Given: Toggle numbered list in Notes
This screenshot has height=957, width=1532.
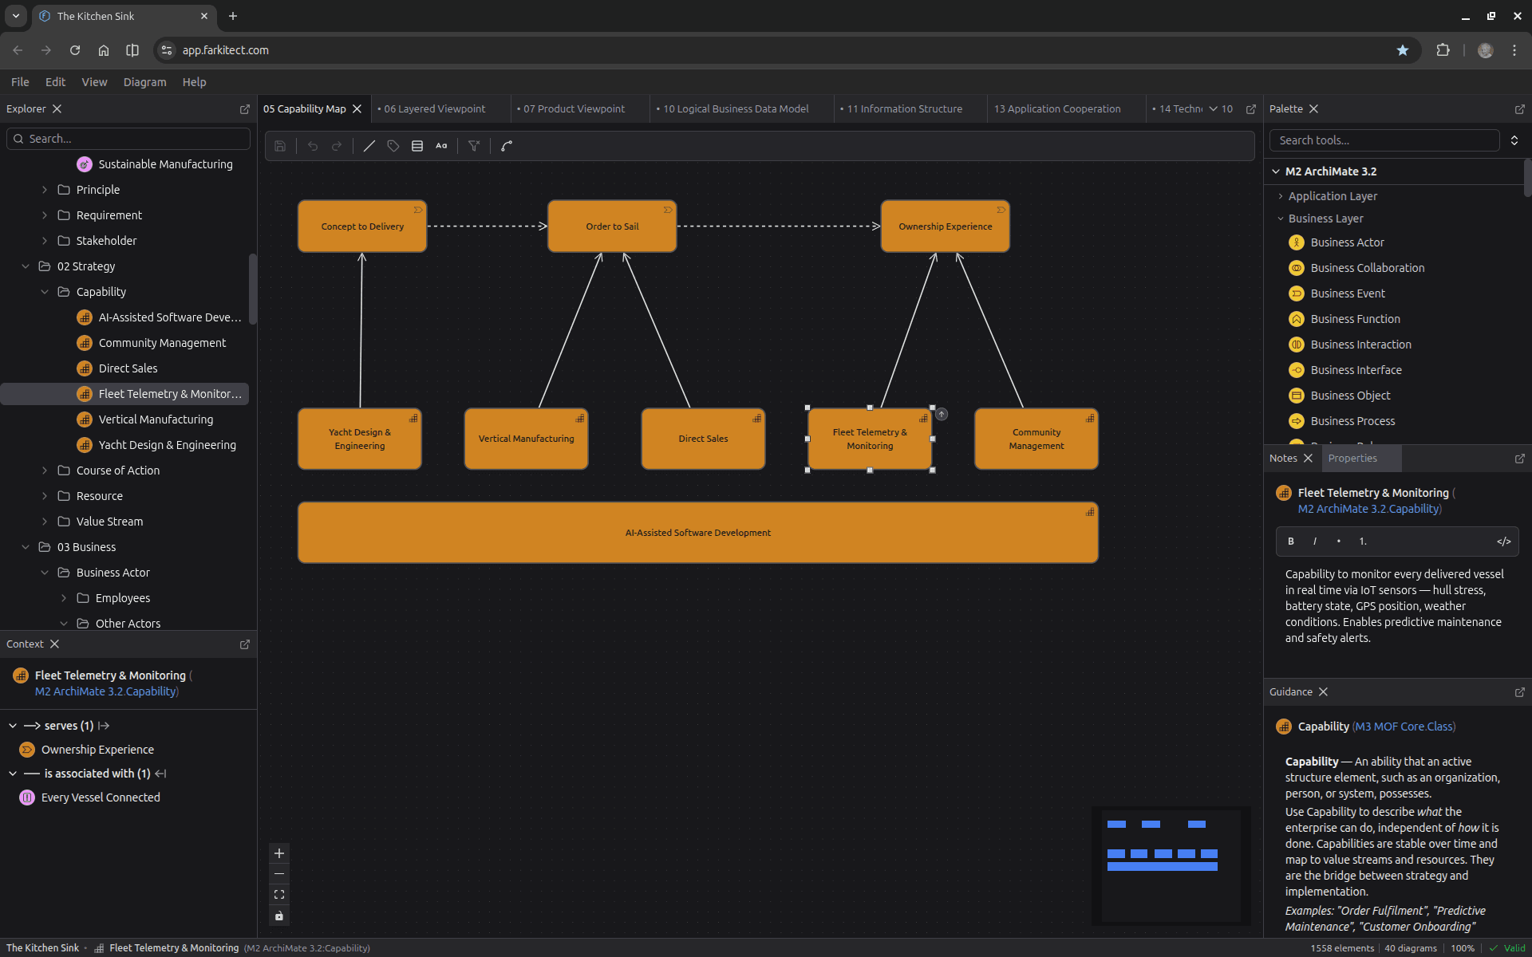Looking at the screenshot, I should click(1363, 542).
